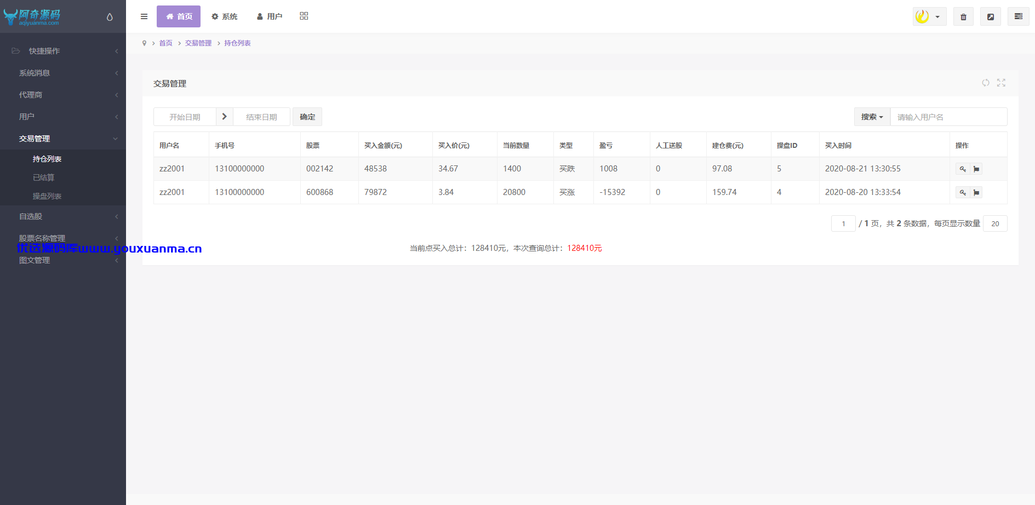Image resolution: width=1035 pixels, height=505 pixels.
Task: Open the 搜索 dropdown button
Action: [872, 117]
